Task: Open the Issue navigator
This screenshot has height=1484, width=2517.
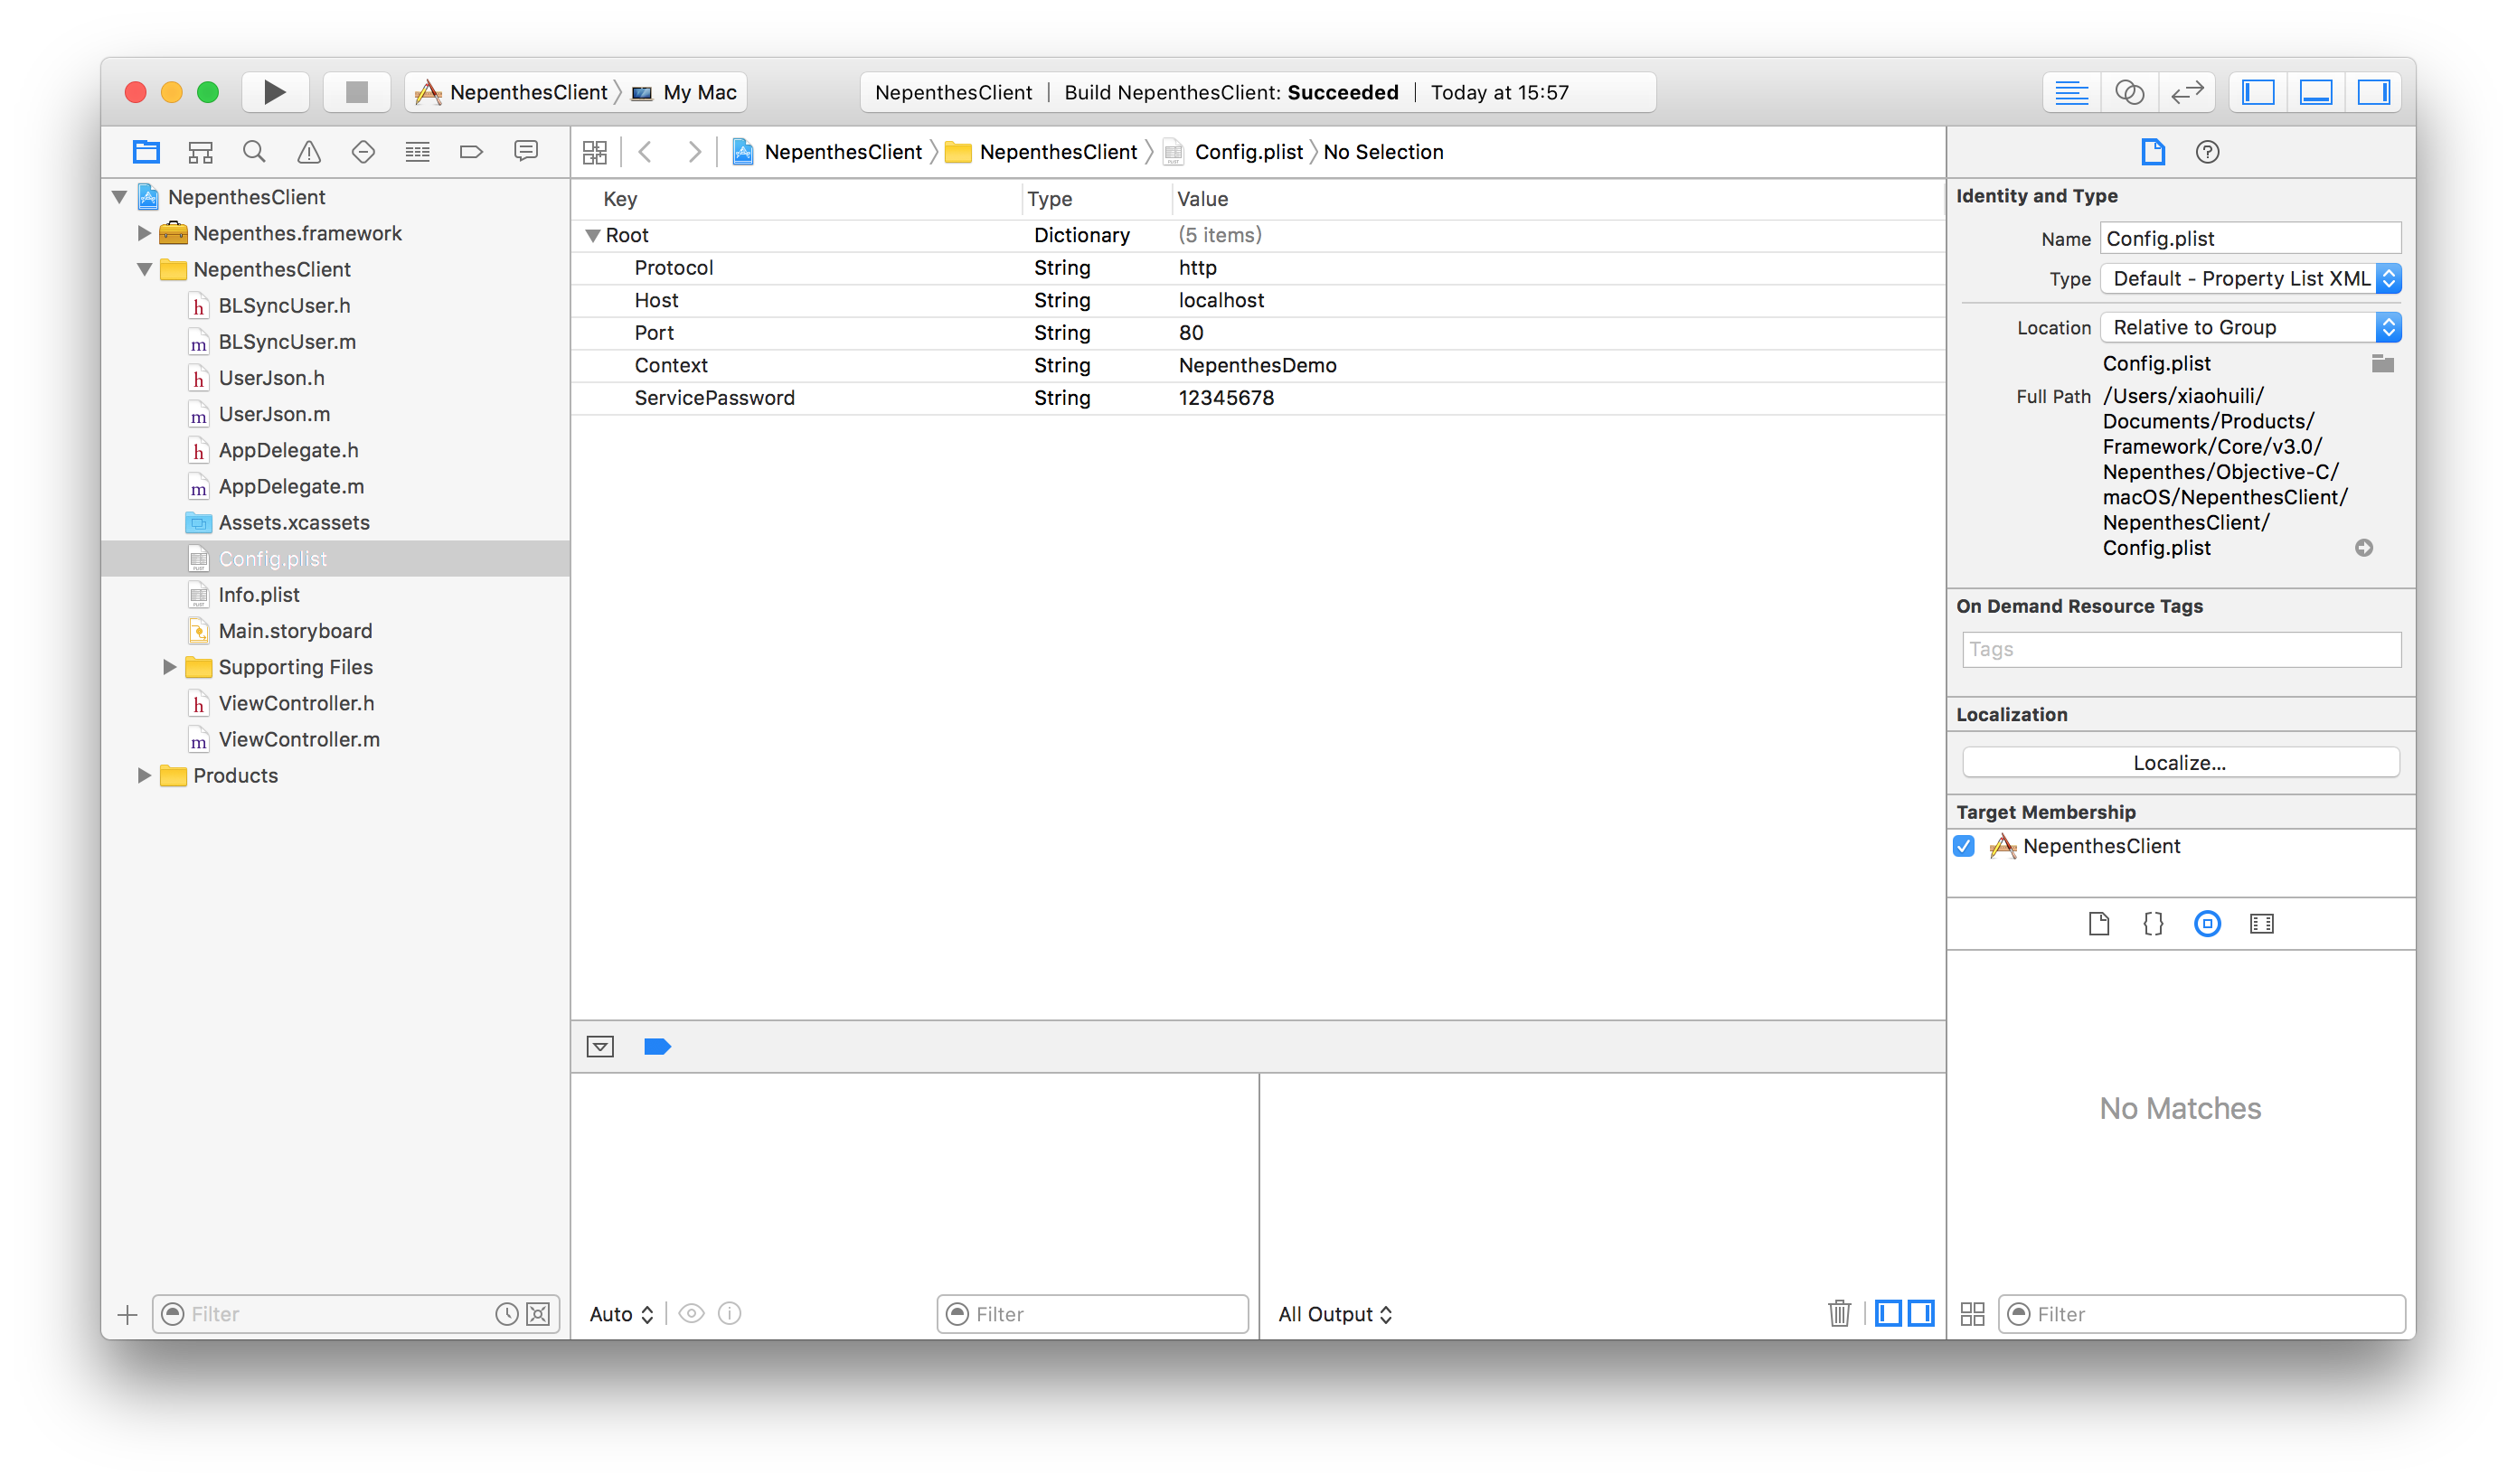Action: pyautogui.click(x=309, y=152)
